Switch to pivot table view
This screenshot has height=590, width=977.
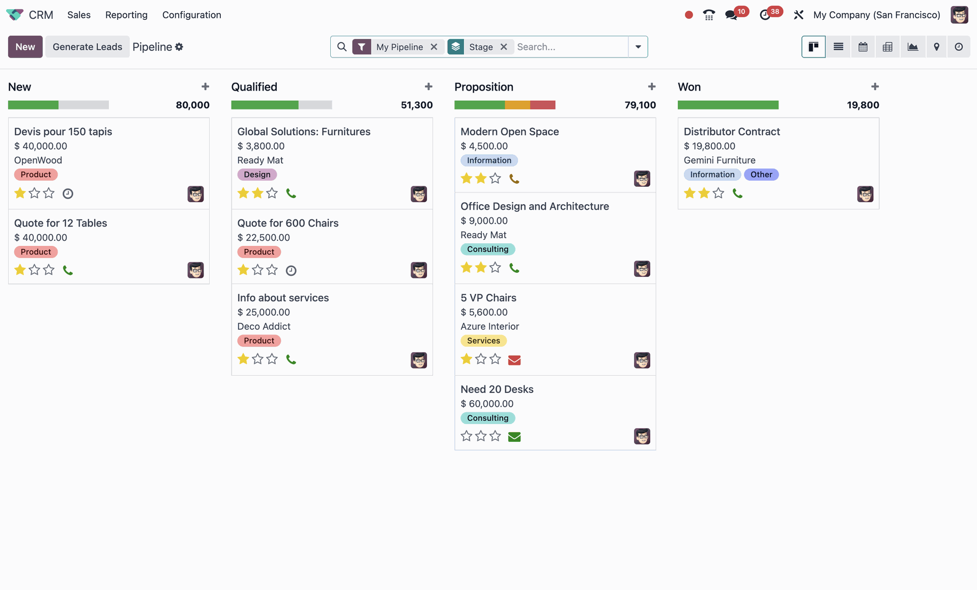pyautogui.click(x=887, y=46)
